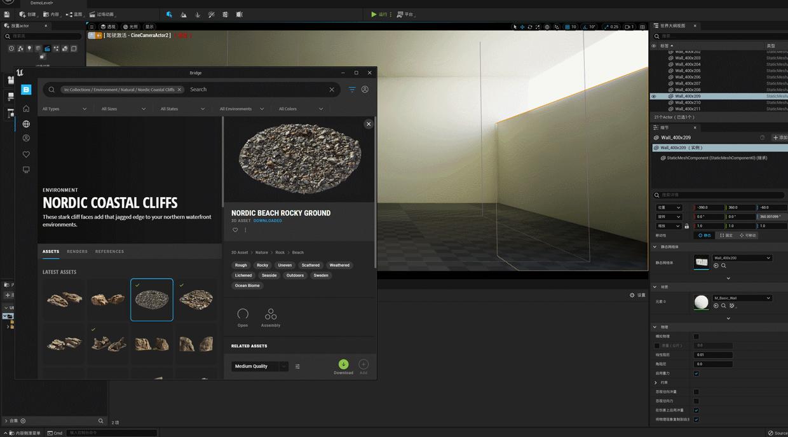Open the M_Basic_Wall material dropdown

pyautogui.click(x=742, y=298)
